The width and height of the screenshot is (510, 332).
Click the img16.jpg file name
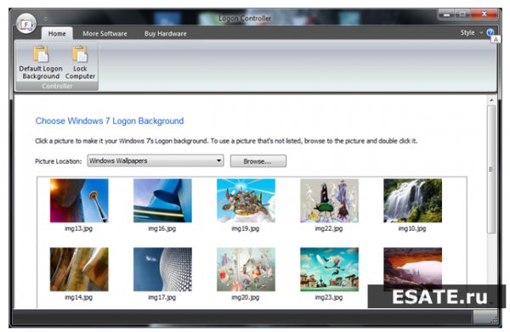[162, 228]
